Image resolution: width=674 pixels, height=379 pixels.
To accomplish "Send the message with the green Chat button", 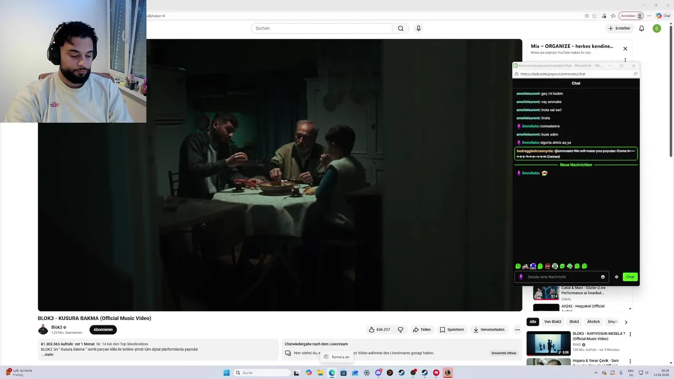I will 630,277.
